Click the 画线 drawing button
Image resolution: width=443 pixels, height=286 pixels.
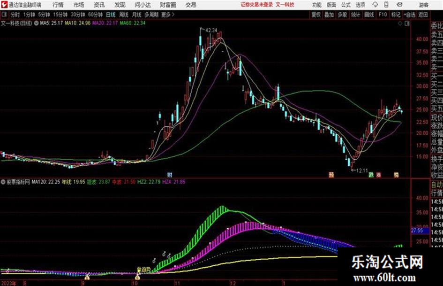click(369, 15)
